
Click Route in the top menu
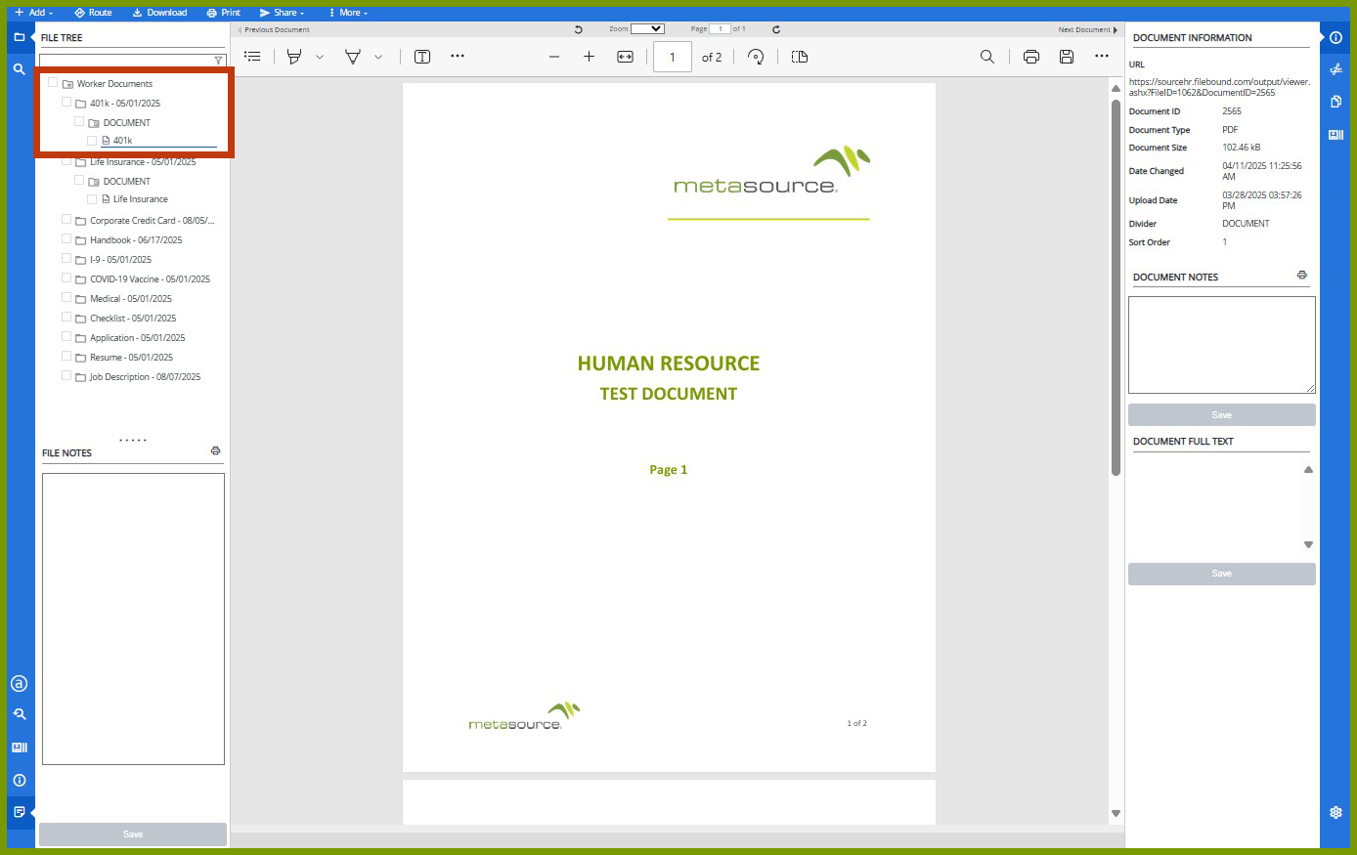(x=94, y=13)
